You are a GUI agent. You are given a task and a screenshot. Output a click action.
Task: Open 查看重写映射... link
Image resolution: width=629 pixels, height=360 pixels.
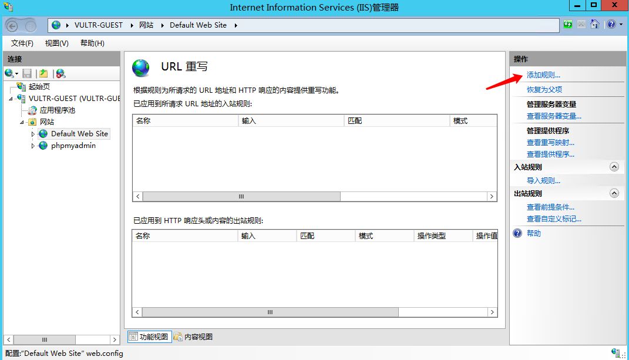[550, 143]
